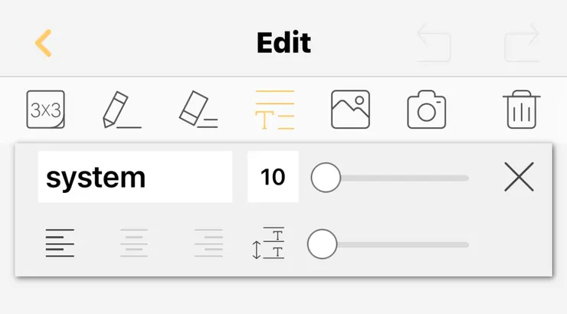Image resolution: width=567 pixels, height=314 pixels.
Task: Go back using the yellow chevron
Action: point(44,43)
